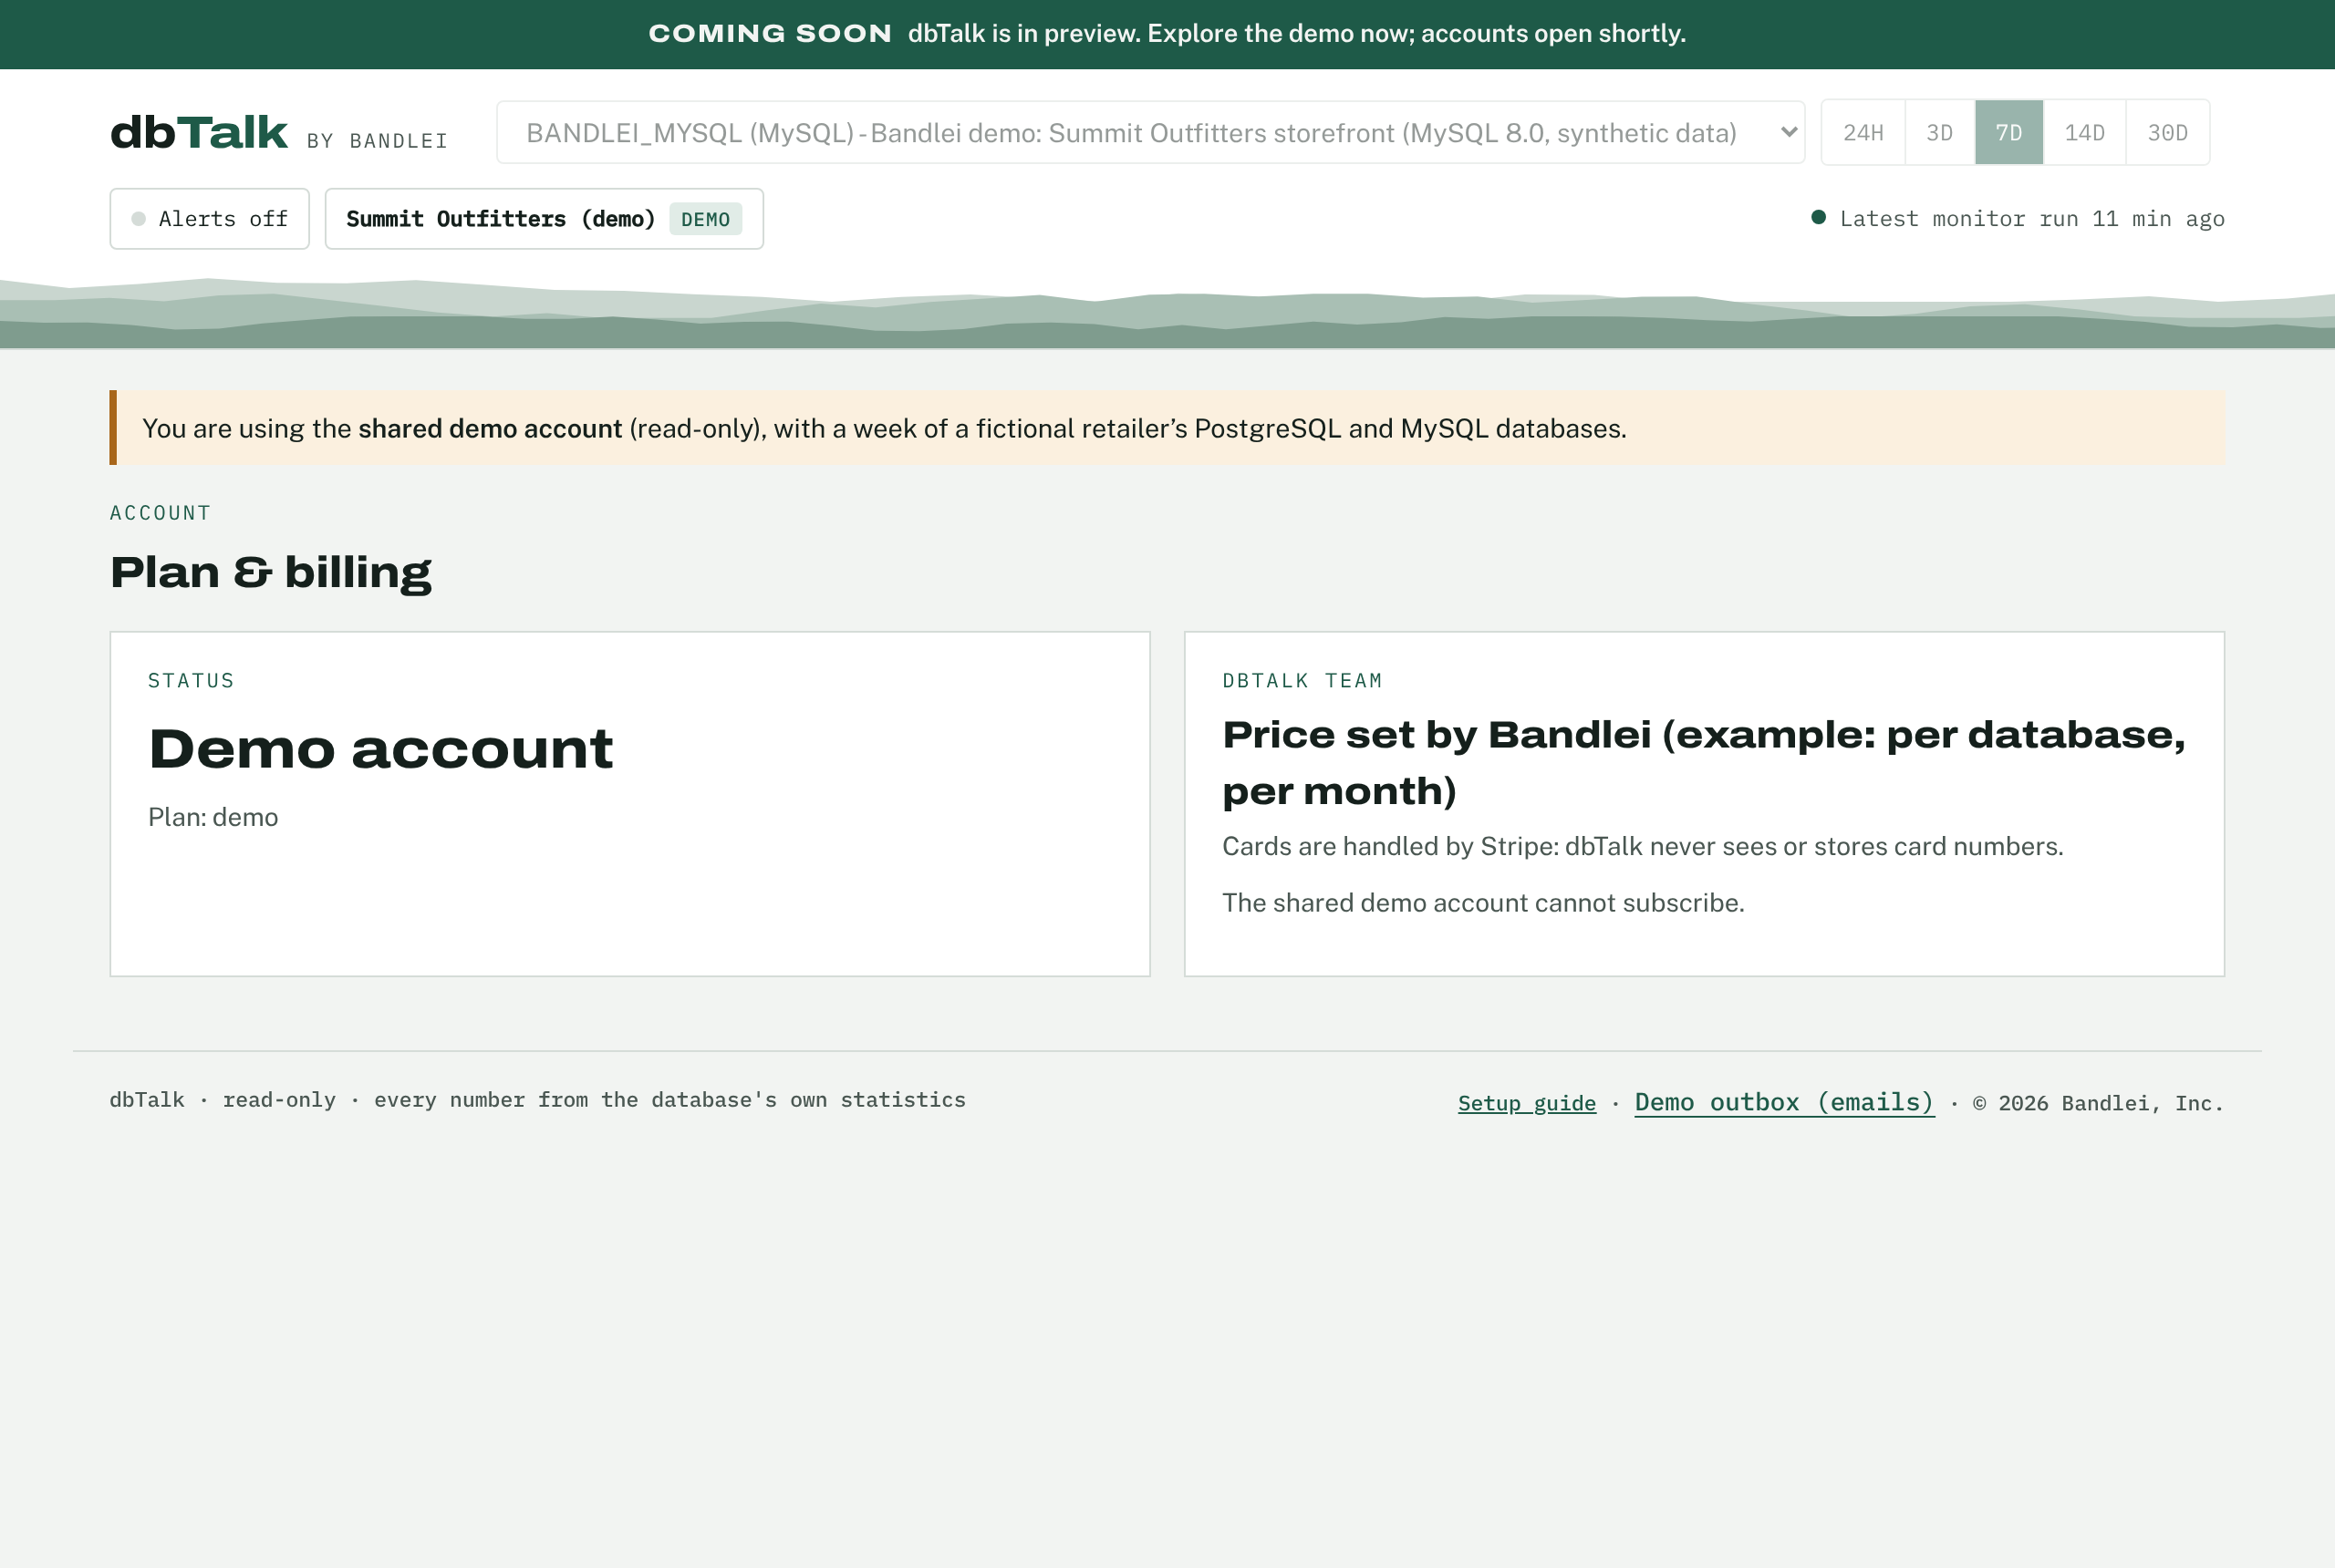Click 'Latest monitor run 11 min ago' text
This screenshot has height=1568, width=2335.
pyautogui.click(x=2032, y=218)
